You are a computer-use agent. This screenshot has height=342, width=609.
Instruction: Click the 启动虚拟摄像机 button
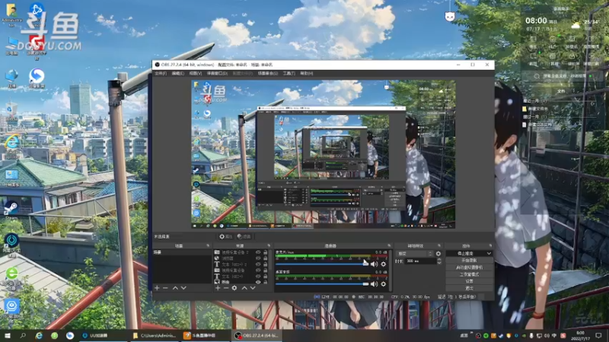click(469, 268)
